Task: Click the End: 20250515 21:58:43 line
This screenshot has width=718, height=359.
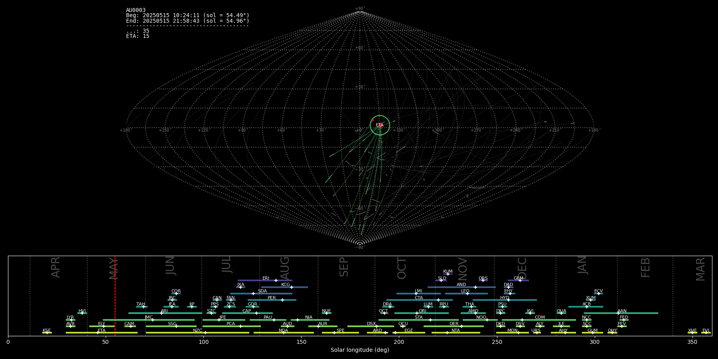Action: coord(187,21)
